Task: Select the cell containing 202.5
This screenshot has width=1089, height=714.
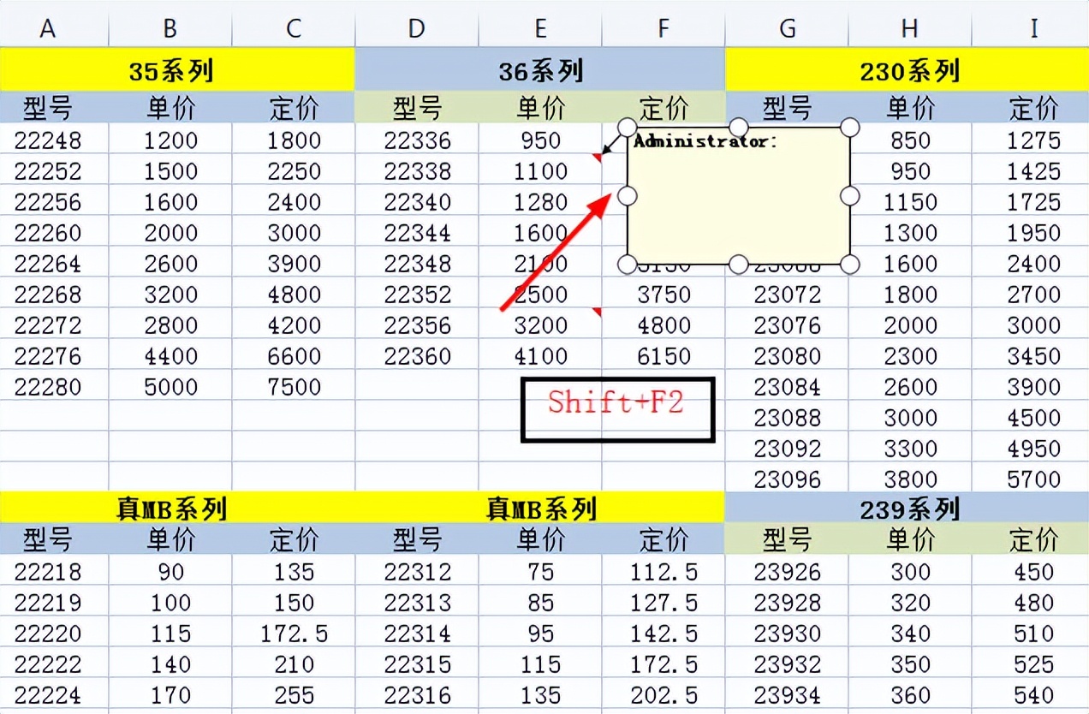Action: point(664,694)
